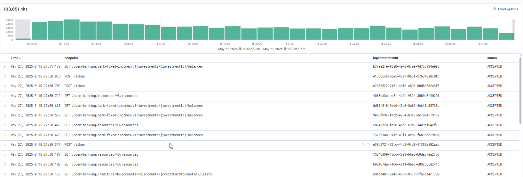Click ACCEPTED status in the first row
Image resolution: width=523 pixels, height=177 pixels.
[495, 67]
